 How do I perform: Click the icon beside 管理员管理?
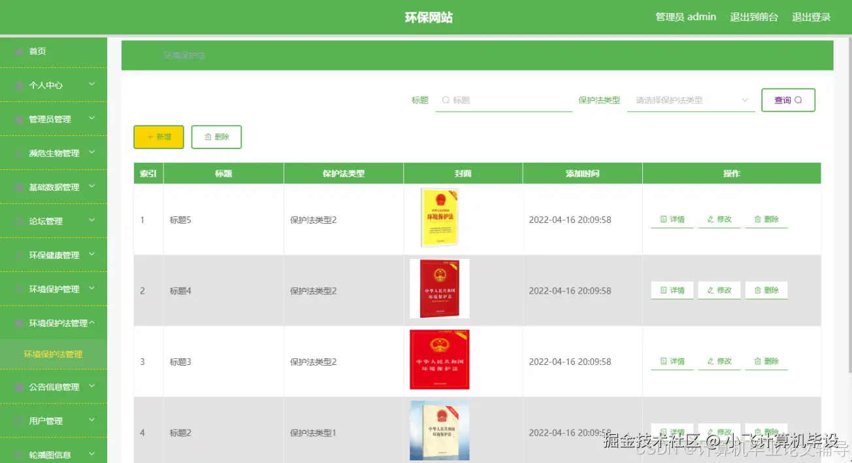[x=19, y=119]
